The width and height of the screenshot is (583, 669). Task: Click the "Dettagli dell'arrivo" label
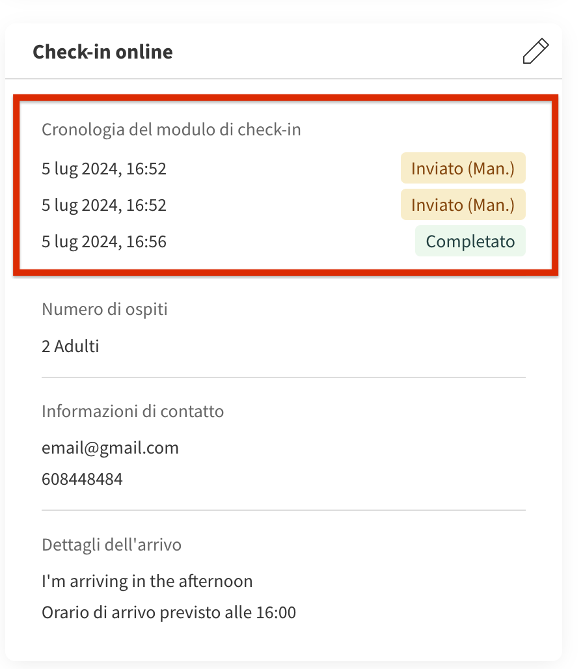pyautogui.click(x=111, y=544)
